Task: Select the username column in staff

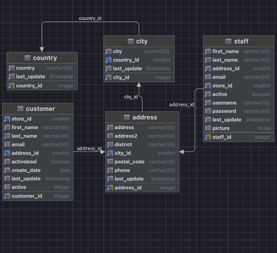Action: click(x=224, y=103)
